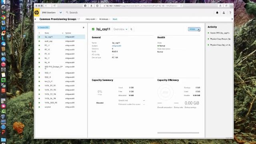Select the NL_r1 row
256x144 pixels.
[61, 58]
